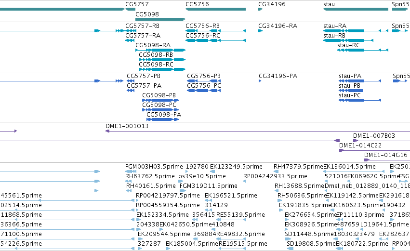This screenshot has width=410, height=251.
Task: Click EST EK209544.5prime
Action: tap(164, 234)
